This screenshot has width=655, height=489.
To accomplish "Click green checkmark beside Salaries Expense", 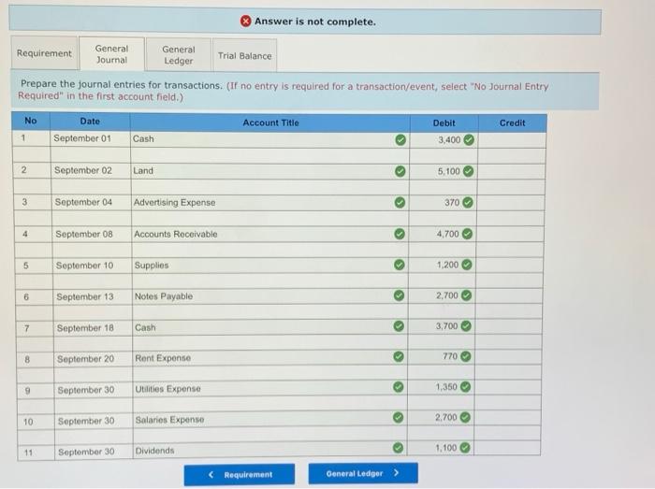I will point(398,417).
